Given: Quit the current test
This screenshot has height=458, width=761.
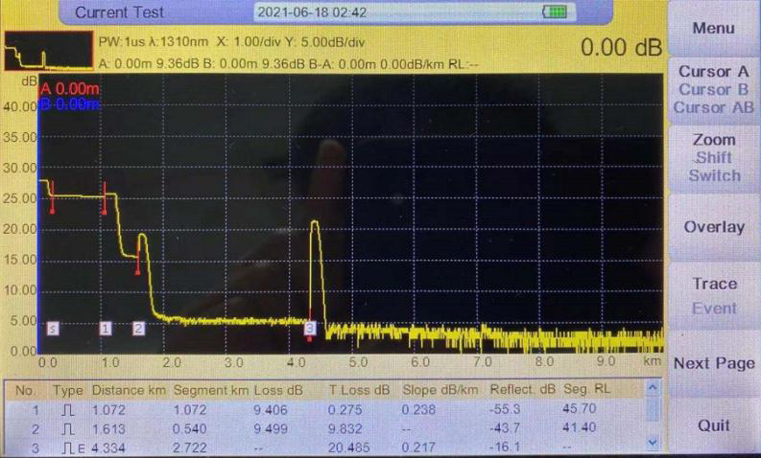Looking at the screenshot, I should [714, 426].
